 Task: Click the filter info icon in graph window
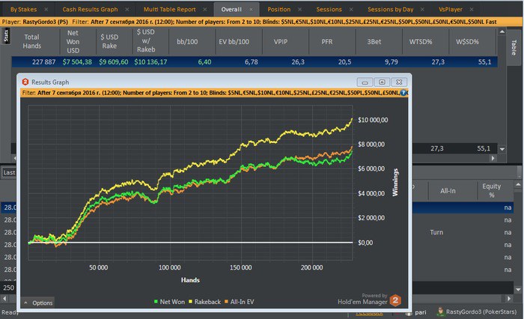click(404, 93)
